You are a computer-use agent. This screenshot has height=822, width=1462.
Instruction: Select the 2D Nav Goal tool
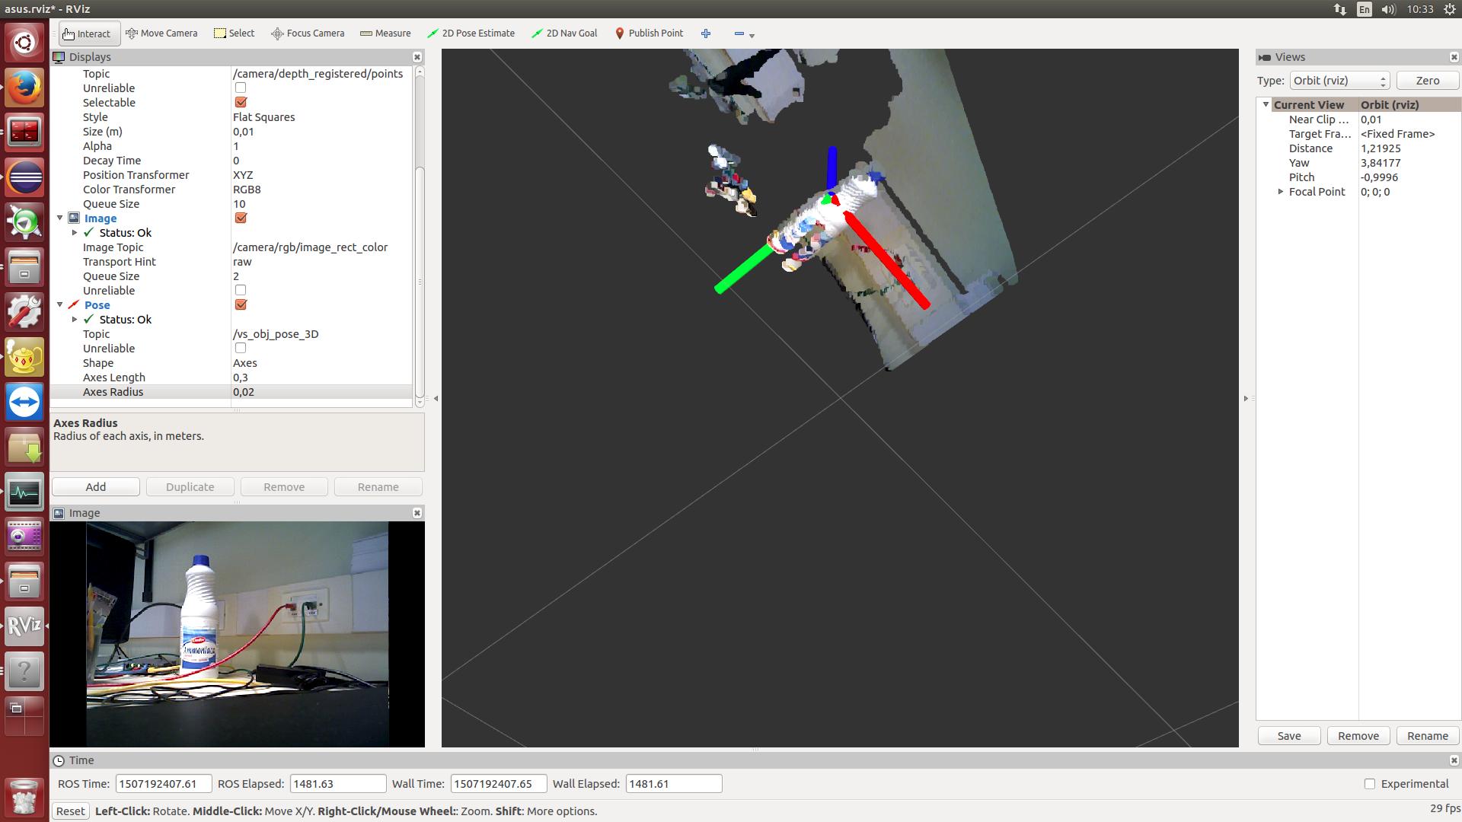[564, 33]
